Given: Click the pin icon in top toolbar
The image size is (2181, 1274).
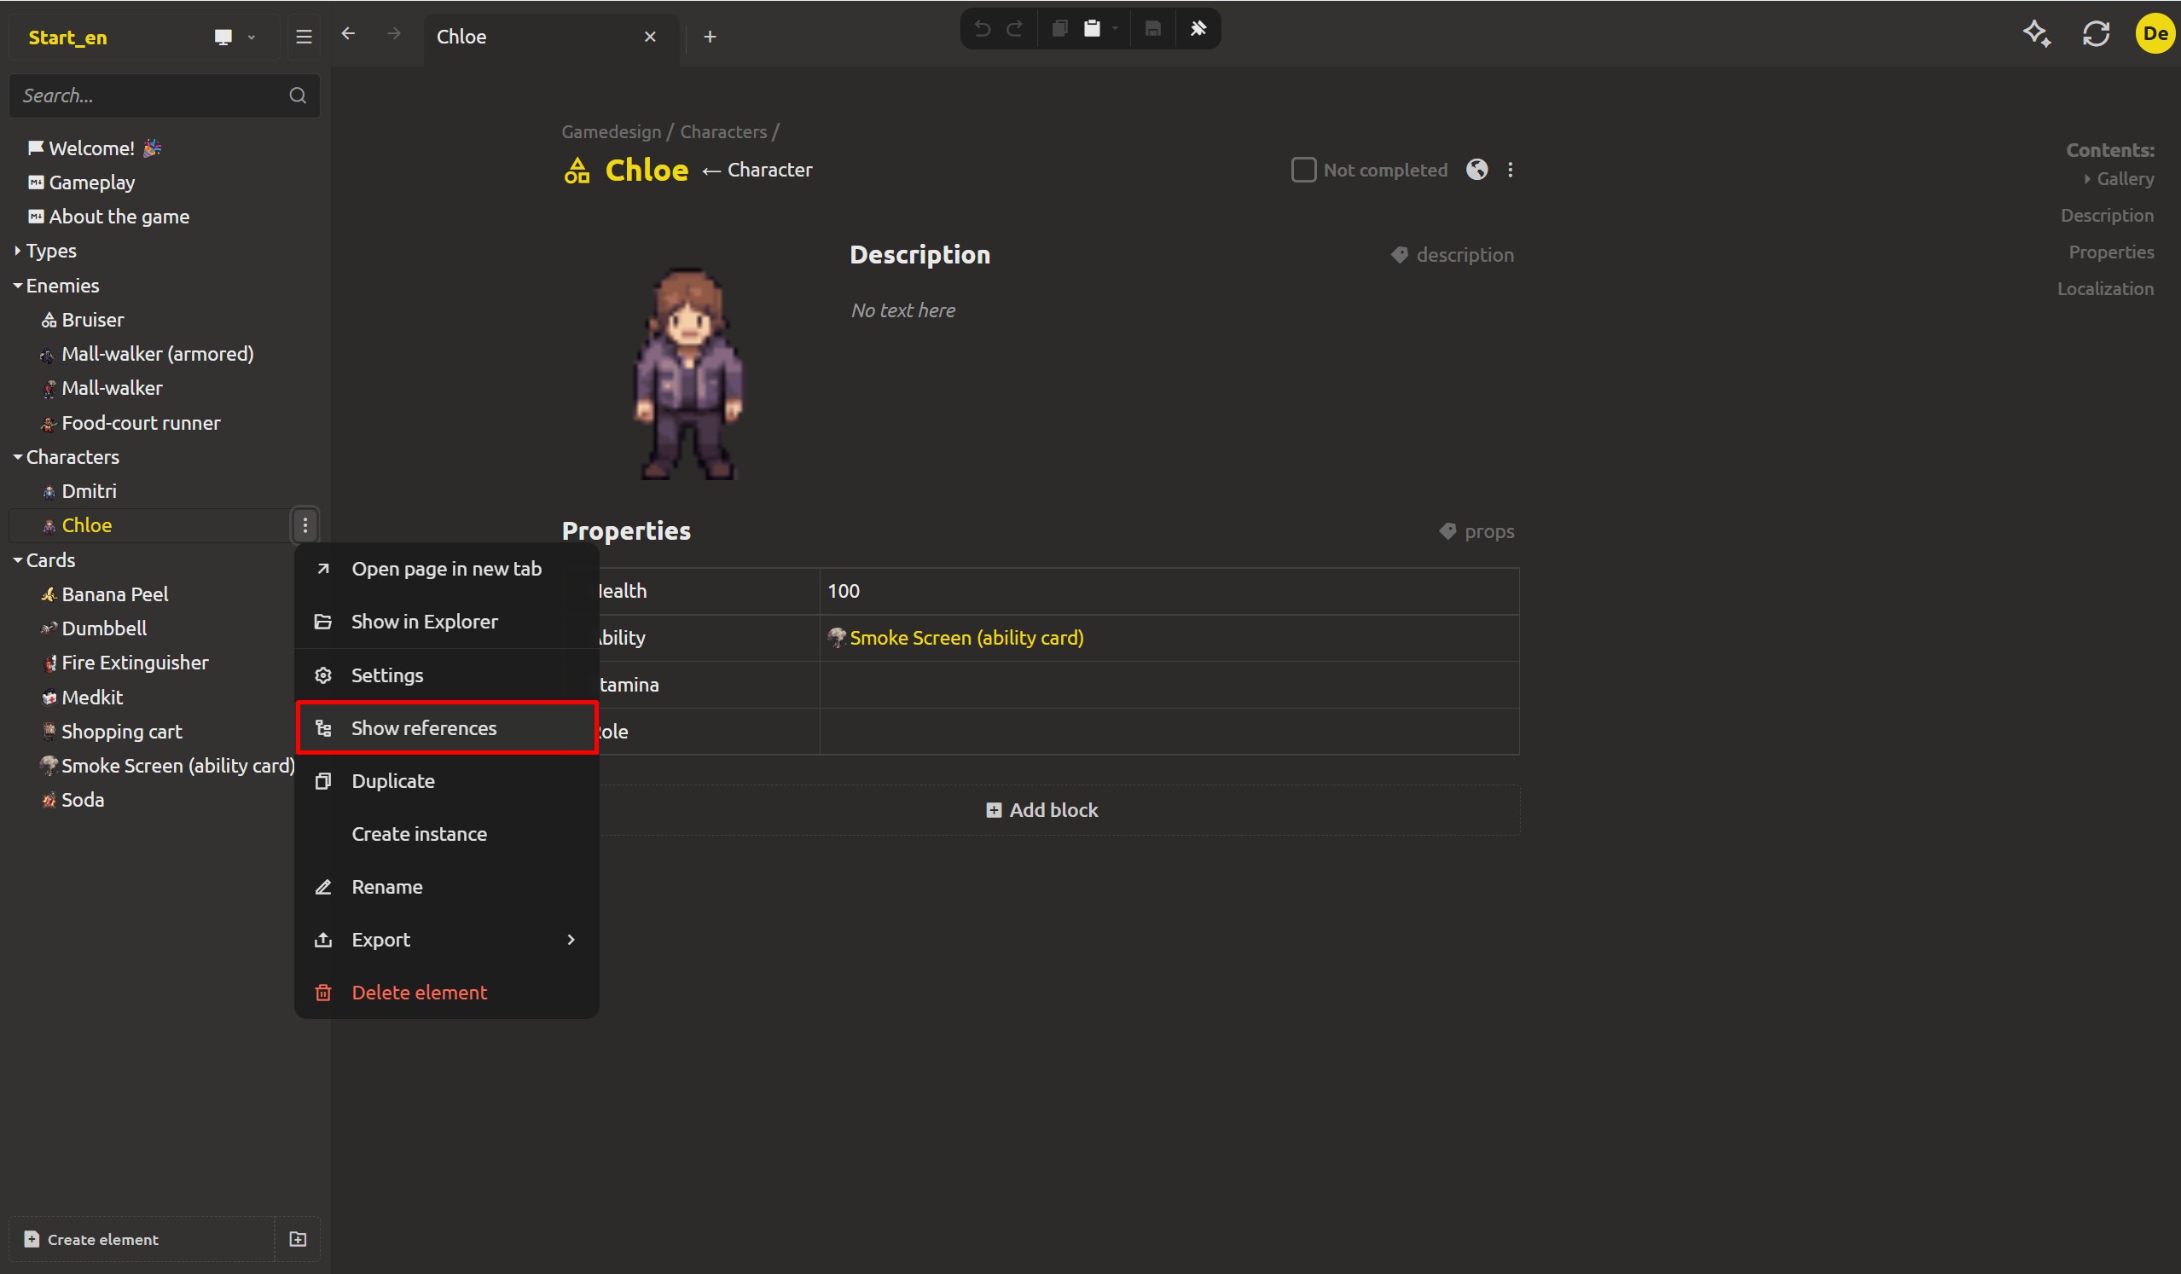Looking at the screenshot, I should point(1198,28).
